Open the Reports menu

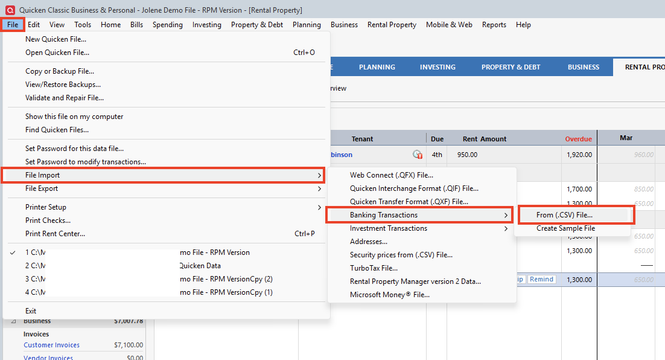click(x=494, y=25)
